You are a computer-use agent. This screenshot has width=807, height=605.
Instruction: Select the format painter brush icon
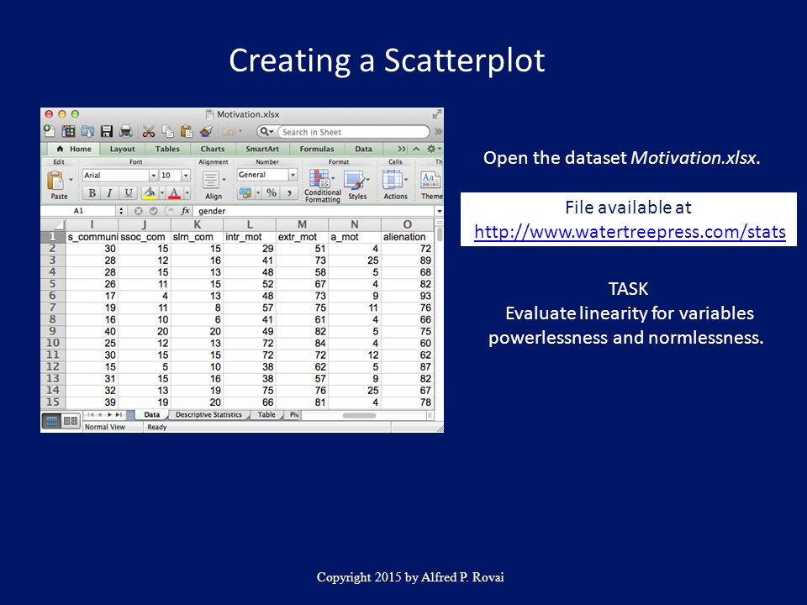(x=207, y=131)
